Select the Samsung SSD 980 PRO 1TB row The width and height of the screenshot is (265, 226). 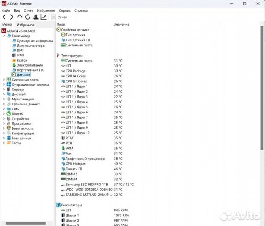click(x=97, y=185)
